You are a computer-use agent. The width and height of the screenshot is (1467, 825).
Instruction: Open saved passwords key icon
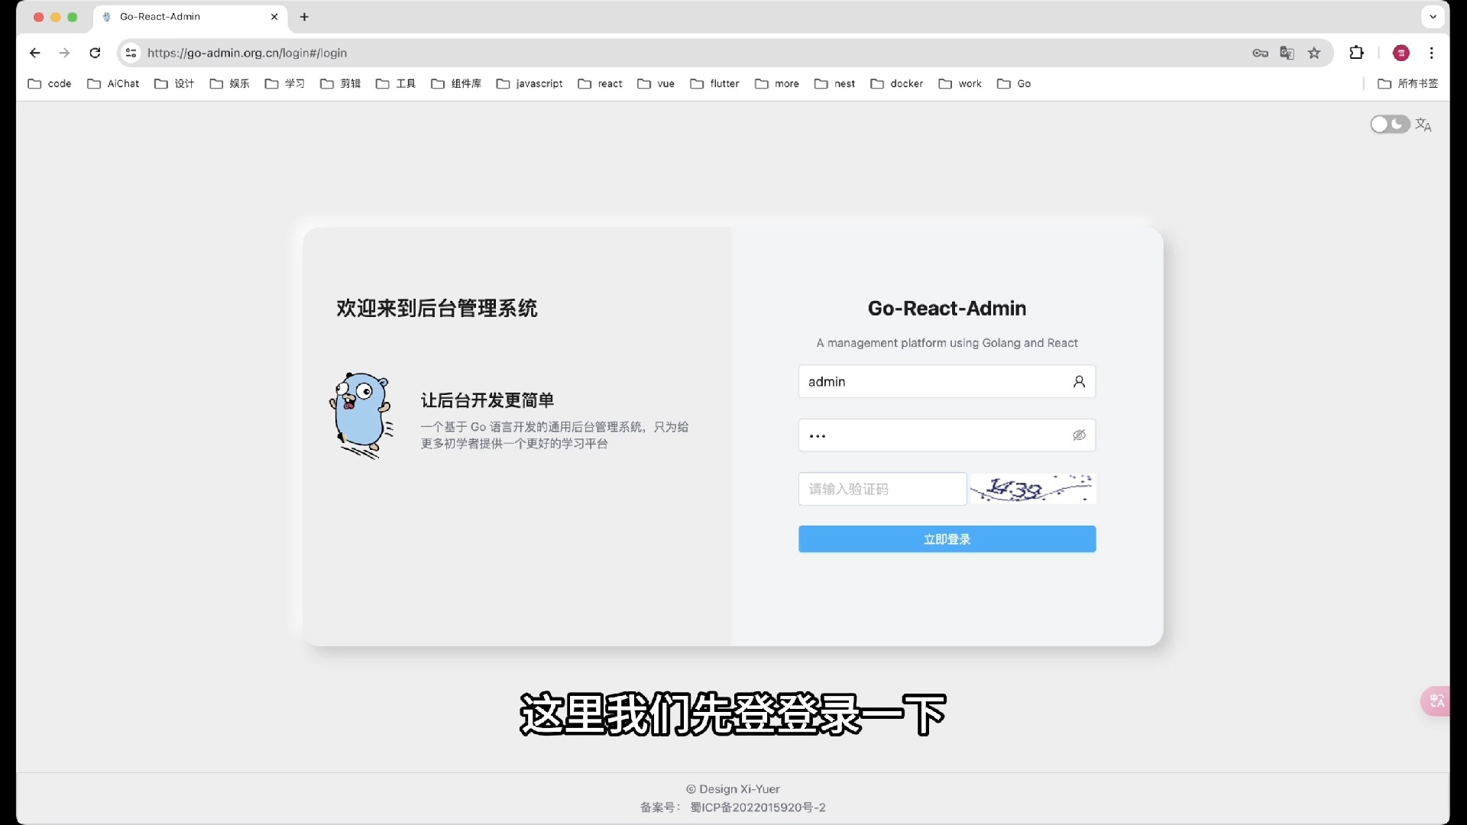[1260, 53]
